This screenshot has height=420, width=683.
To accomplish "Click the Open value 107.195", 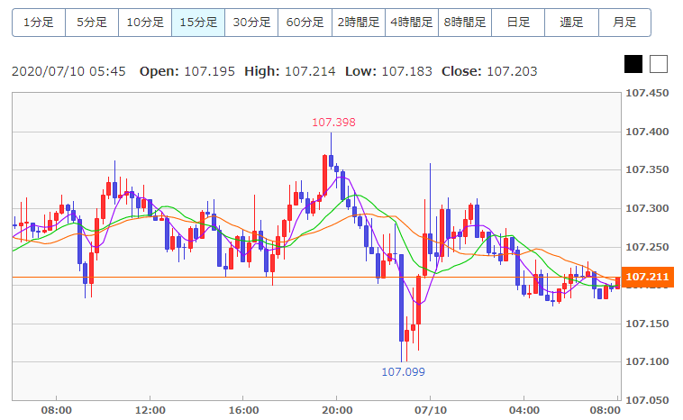I will pyautogui.click(x=209, y=71).
